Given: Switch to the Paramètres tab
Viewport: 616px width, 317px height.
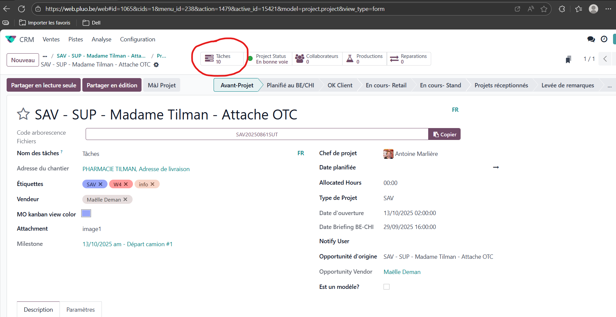Looking at the screenshot, I should 80,310.
